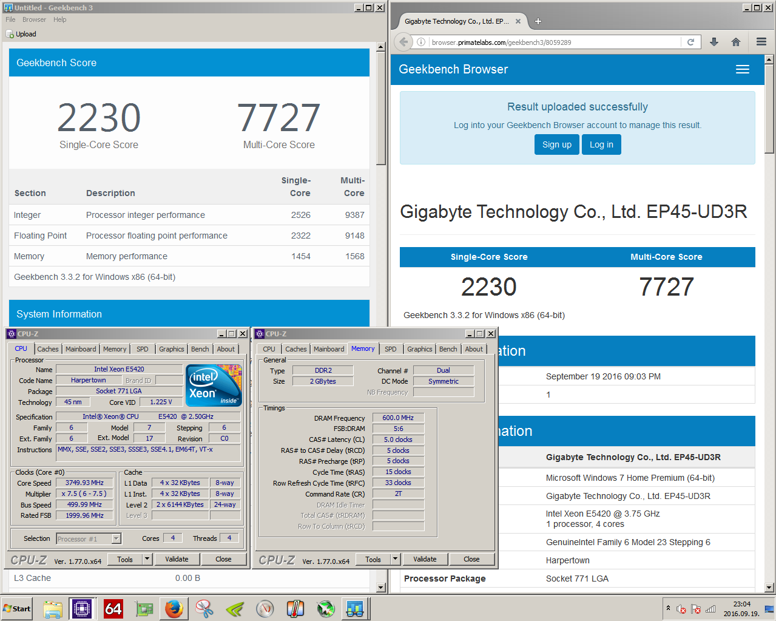Image resolution: width=776 pixels, height=621 pixels.
Task: Open the Browser menu in Geekbench
Action: click(34, 19)
